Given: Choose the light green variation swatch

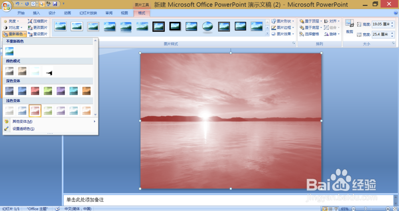Looking at the screenshot, I should [x=48, y=111].
